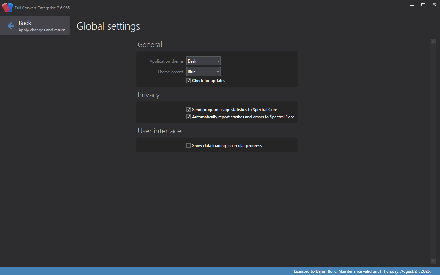Image resolution: width=440 pixels, height=275 pixels.
Task: Click the Global settings page title
Action: click(x=108, y=26)
